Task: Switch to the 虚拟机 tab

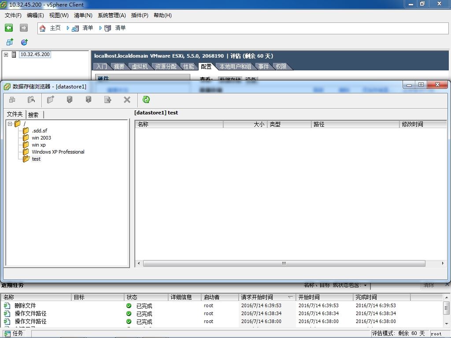Action: click(x=140, y=67)
